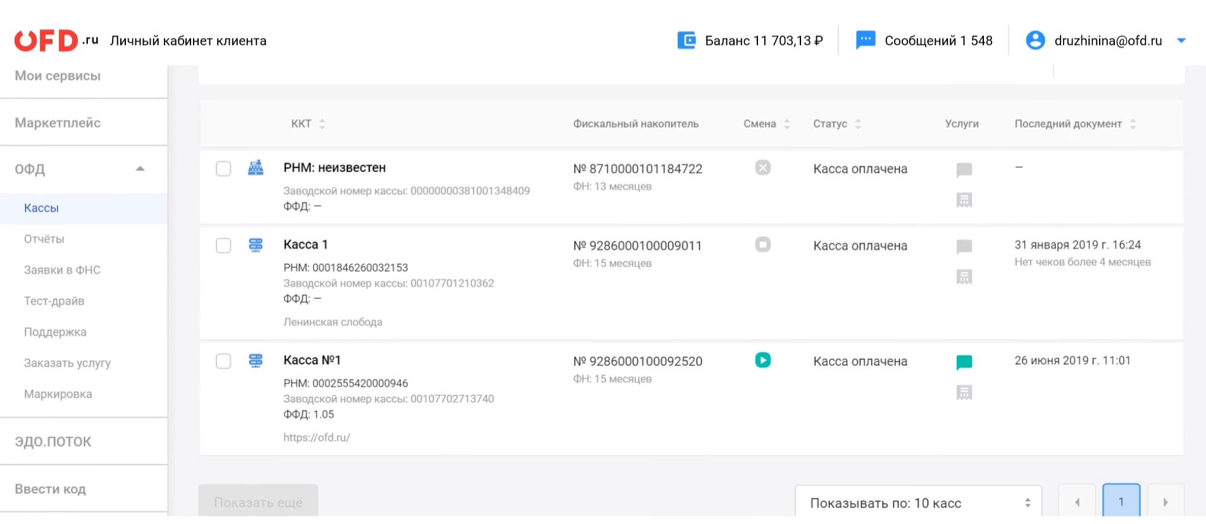
Task: Click the cash register icon for РНМ: неизвестен
Action: click(256, 168)
